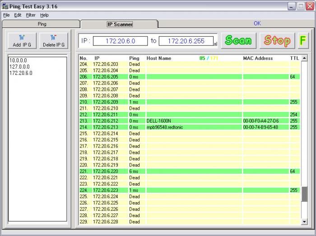Click the red Stop button
Viewport: 316px width, 236px height.
pyautogui.click(x=277, y=41)
